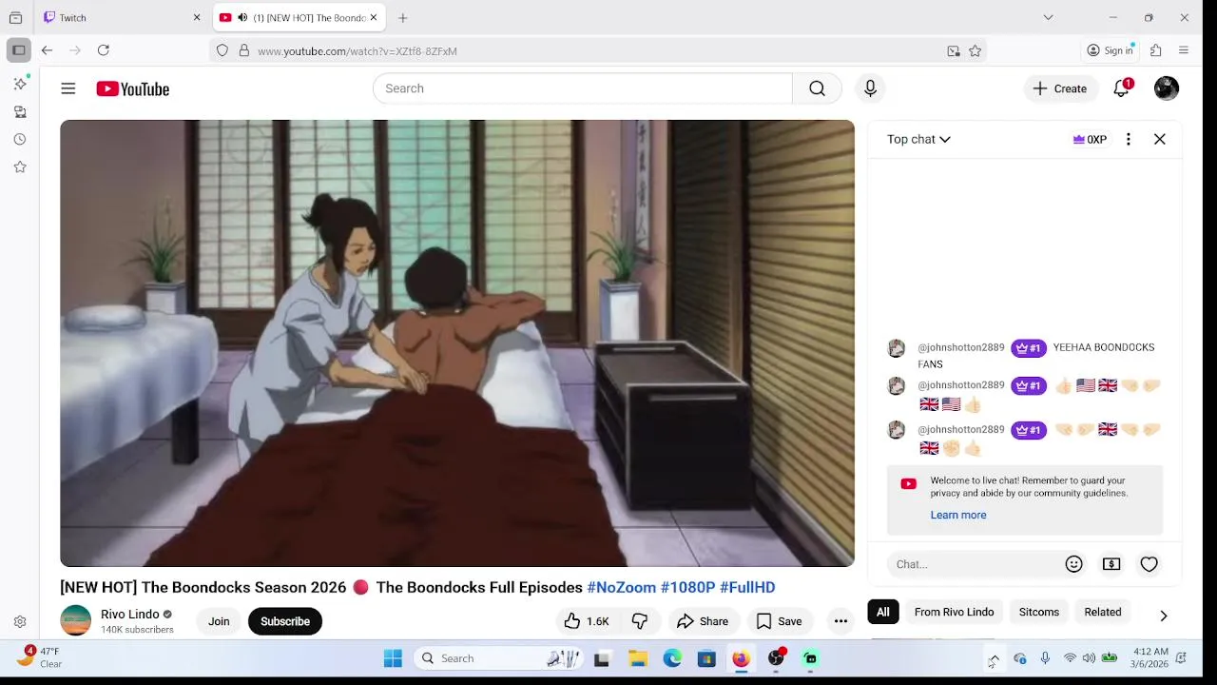Go back to previous page
Viewport: 1217px width, 685px height.
point(47,50)
